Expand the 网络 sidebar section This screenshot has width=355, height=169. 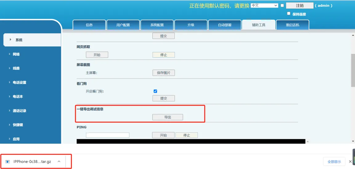[x=16, y=54]
